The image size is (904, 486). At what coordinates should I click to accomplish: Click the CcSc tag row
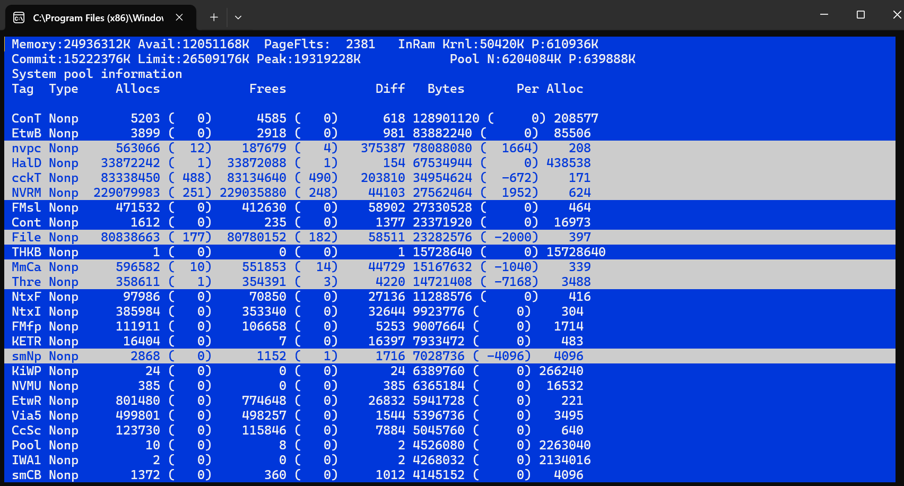coord(450,430)
